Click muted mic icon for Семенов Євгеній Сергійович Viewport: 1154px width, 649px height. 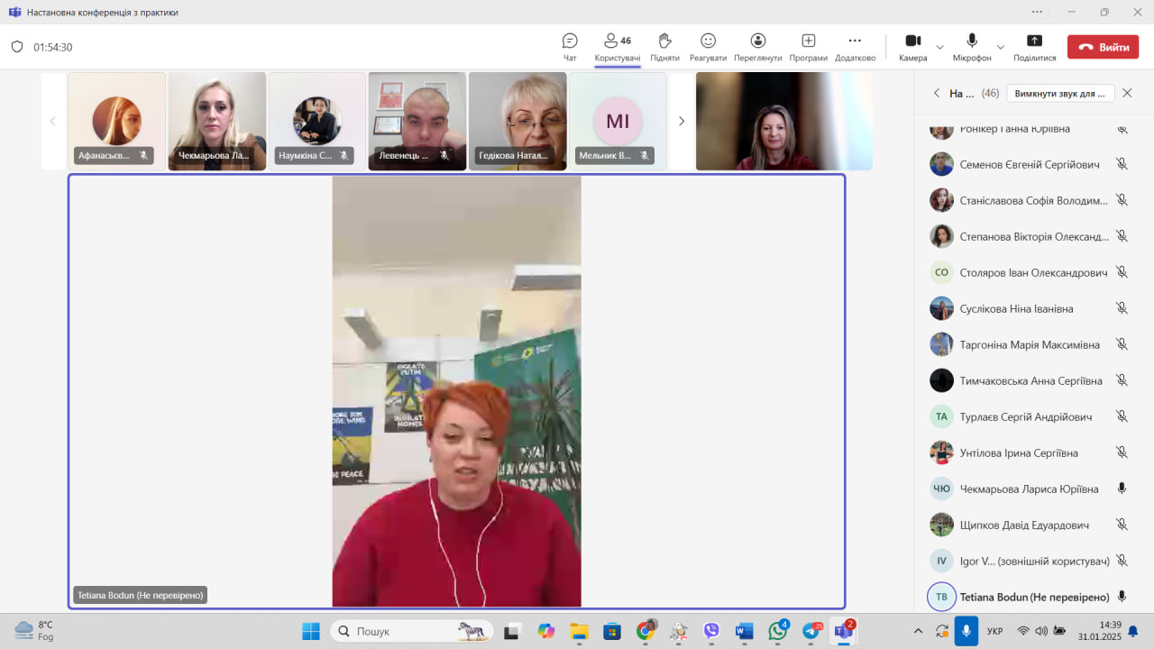tap(1122, 164)
